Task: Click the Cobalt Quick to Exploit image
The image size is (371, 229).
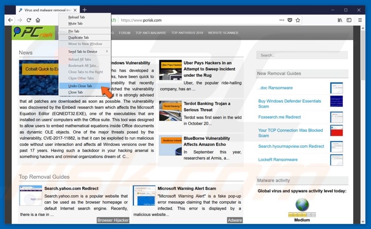Action: pos(39,78)
